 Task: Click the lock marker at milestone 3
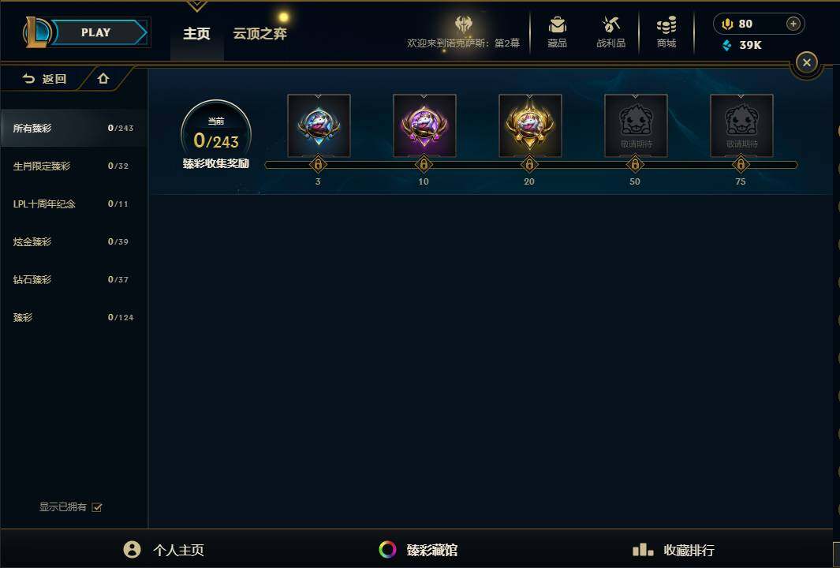(x=318, y=164)
